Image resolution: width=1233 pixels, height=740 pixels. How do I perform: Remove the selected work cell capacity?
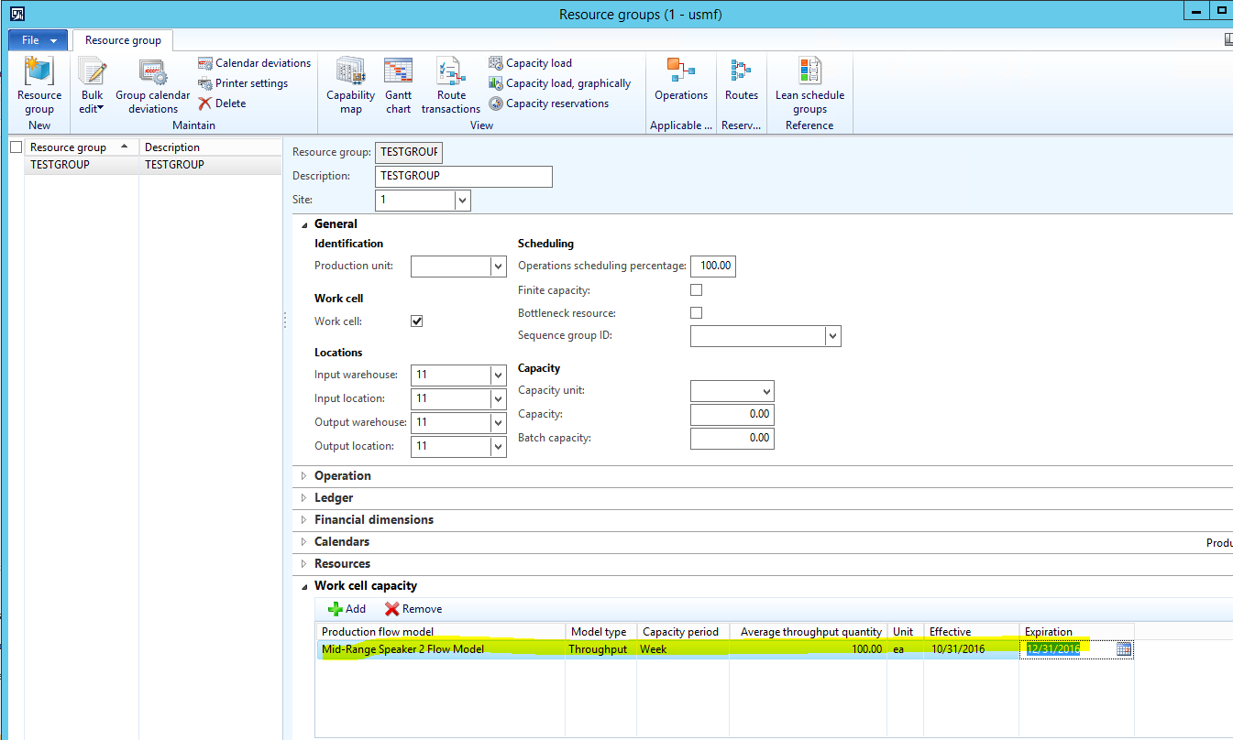tap(413, 609)
